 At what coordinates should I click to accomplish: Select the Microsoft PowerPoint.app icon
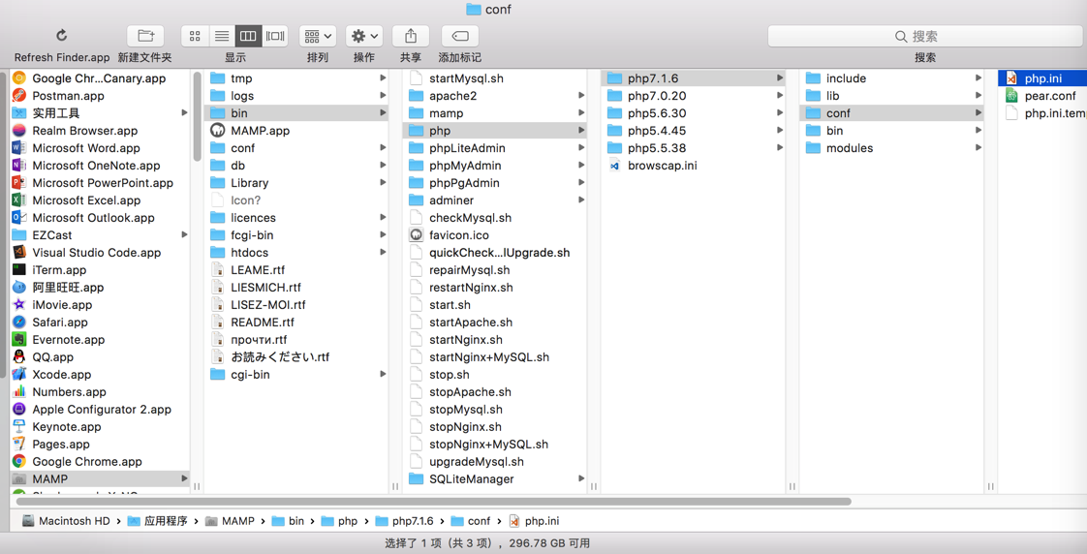tap(19, 183)
